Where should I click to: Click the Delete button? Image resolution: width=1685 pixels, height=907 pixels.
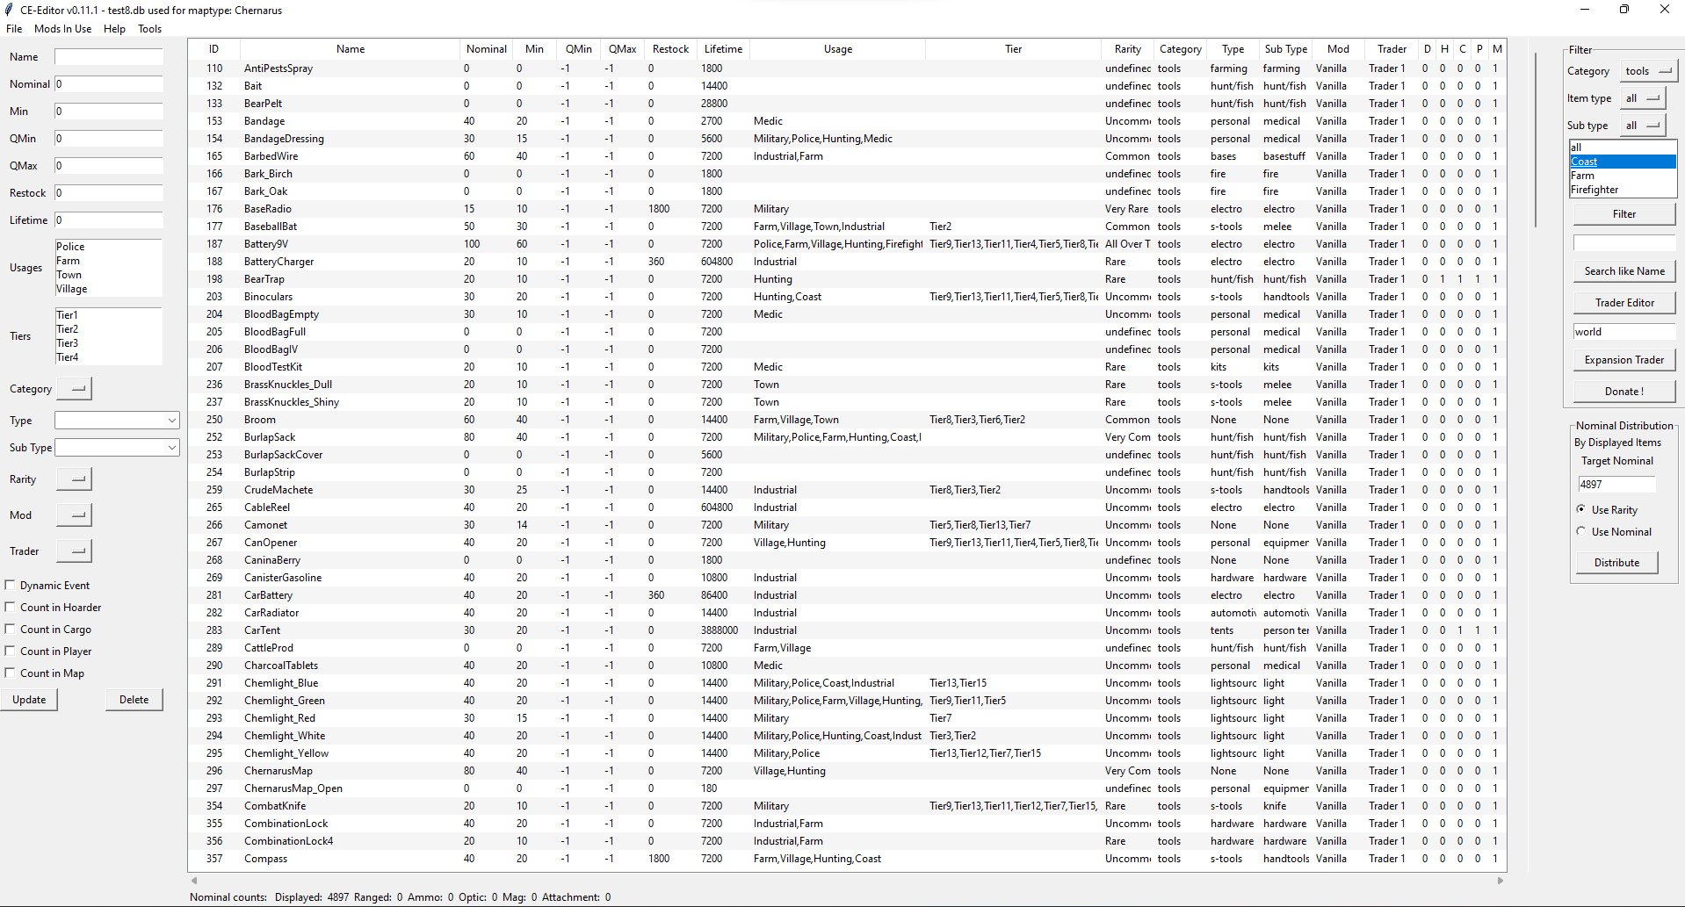134,700
